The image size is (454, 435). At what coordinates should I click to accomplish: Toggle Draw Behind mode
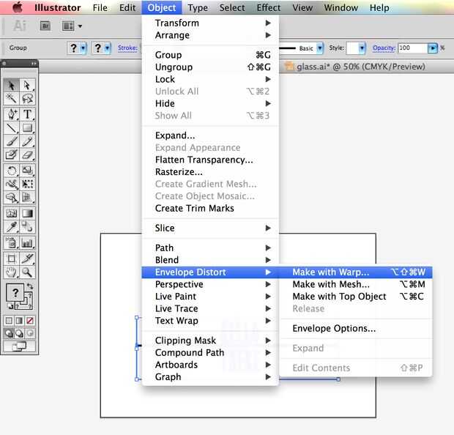coord(19,333)
